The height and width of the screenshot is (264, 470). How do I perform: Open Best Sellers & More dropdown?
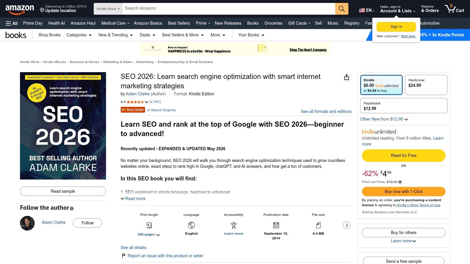coord(183,35)
